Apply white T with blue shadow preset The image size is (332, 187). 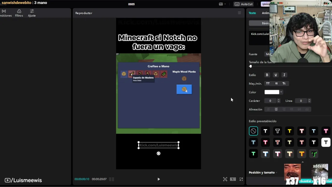coord(265,154)
